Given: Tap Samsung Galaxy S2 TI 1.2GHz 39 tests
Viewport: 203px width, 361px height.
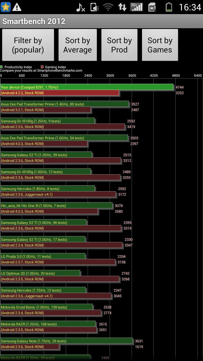Looking at the screenshot, I should (x=46, y=155).
